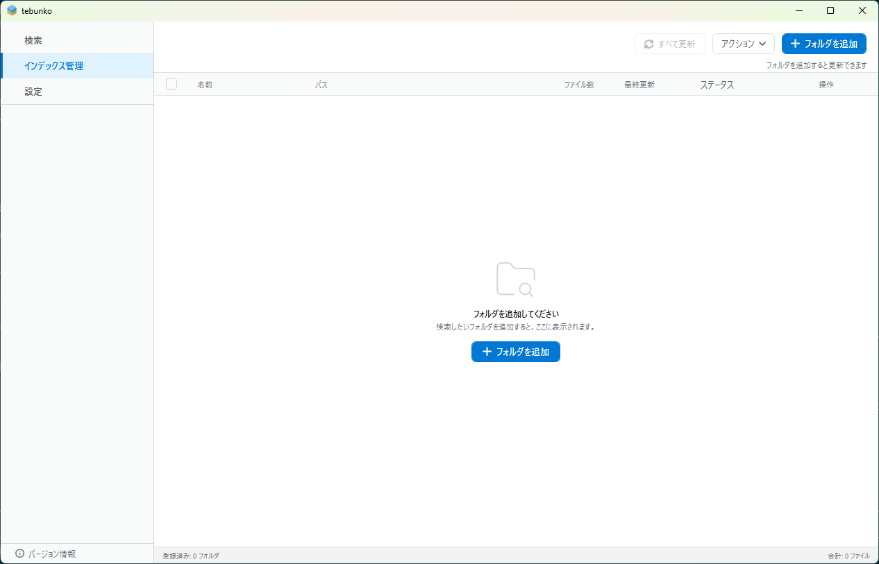This screenshot has height=564, width=879.
Task: Click the パス column header
Action: pos(321,85)
